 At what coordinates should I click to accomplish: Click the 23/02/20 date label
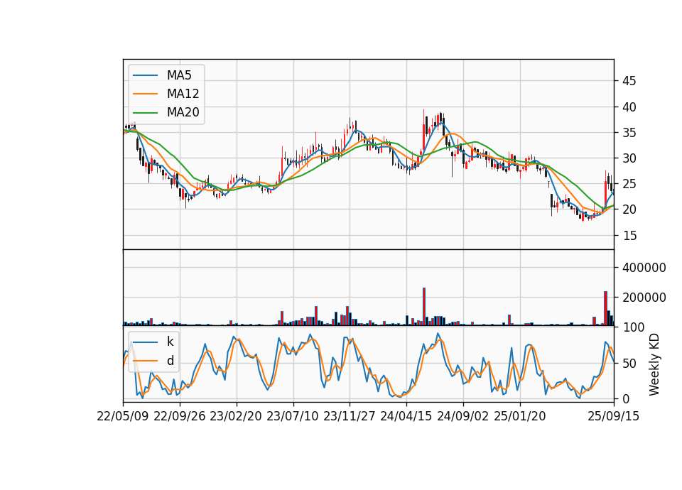pos(236,417)
